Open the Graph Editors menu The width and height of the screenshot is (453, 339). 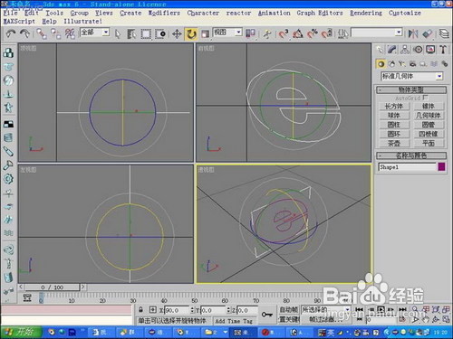click(320, 13)
